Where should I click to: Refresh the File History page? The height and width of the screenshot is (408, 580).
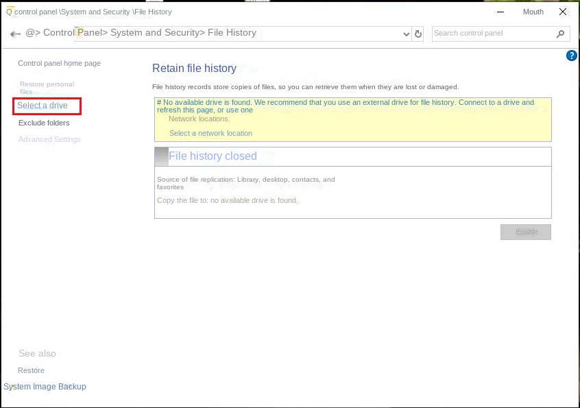(418, 34)
